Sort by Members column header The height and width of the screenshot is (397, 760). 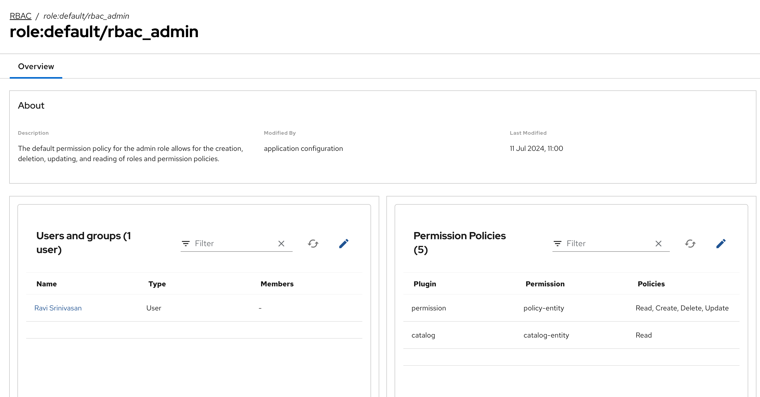[277, 284]
